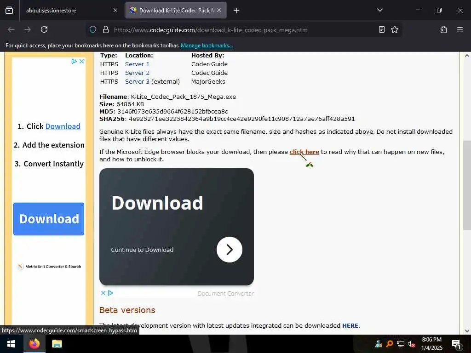
Task: Click the Firefox taskbar icon
Action: [x=34, y=344]
